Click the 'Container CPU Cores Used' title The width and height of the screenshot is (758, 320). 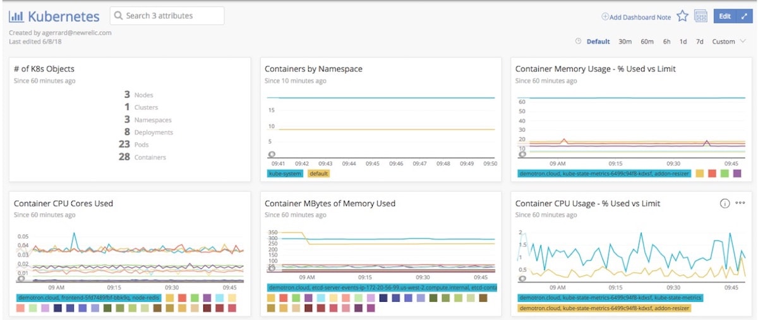pos(63,203)
